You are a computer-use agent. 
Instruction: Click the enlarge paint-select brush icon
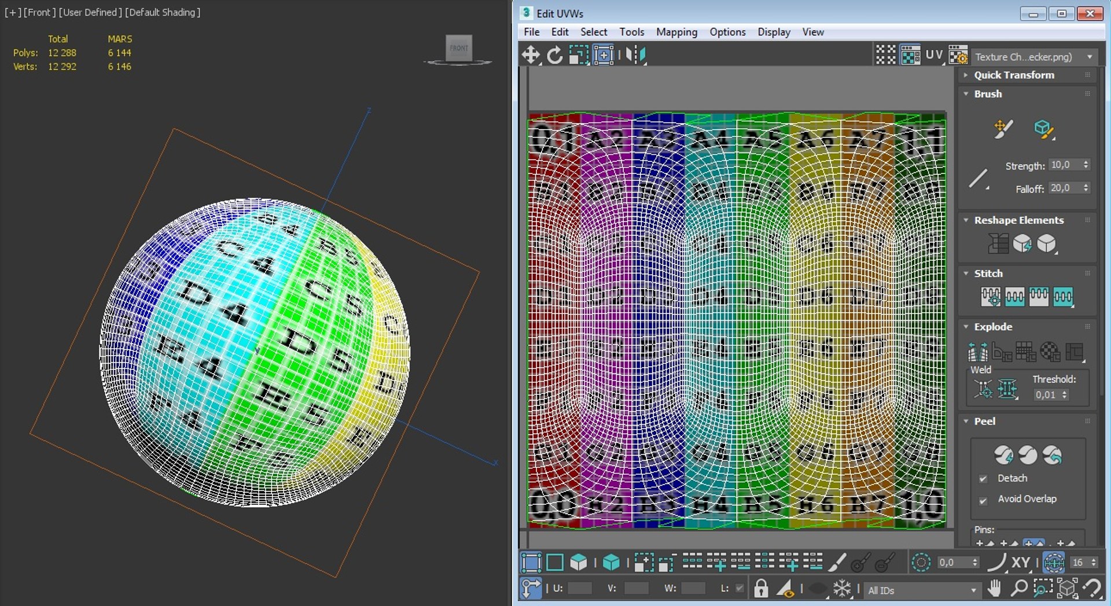tap(861, 562)
